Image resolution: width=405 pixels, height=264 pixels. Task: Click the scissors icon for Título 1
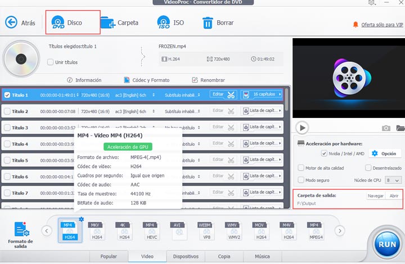(231, 95)
